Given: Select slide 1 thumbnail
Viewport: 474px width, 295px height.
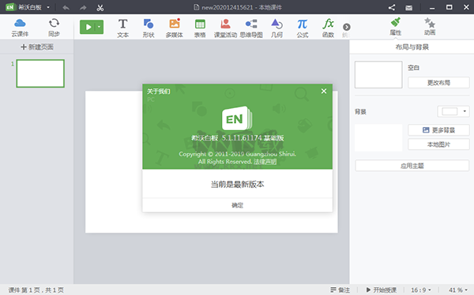Looking at the screenshot, I should click(40, 73).
